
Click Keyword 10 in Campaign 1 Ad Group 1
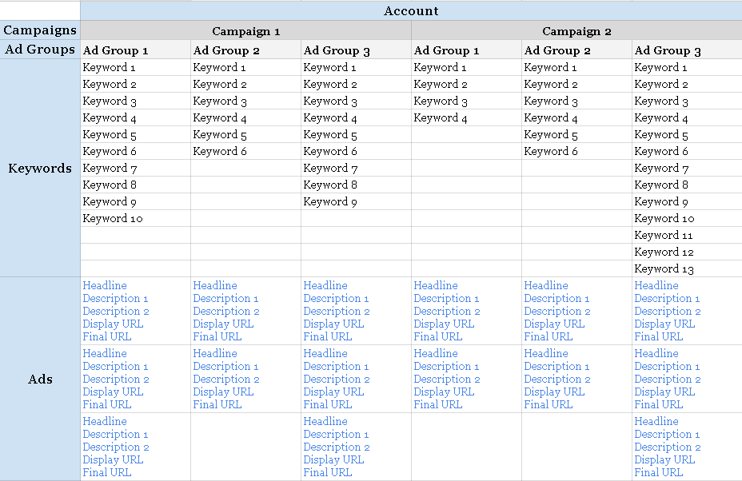point(113,218)
